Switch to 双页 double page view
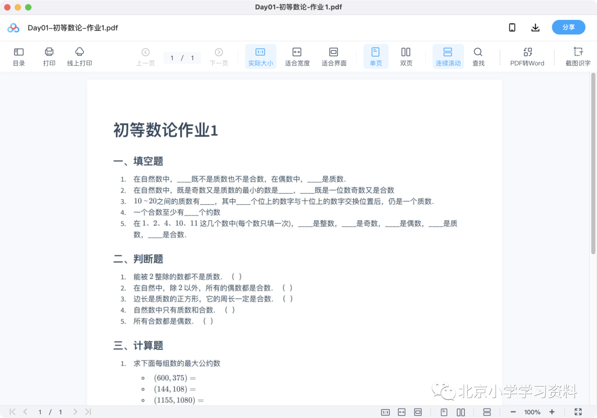 pyautogui.click(x=406, y=57)
